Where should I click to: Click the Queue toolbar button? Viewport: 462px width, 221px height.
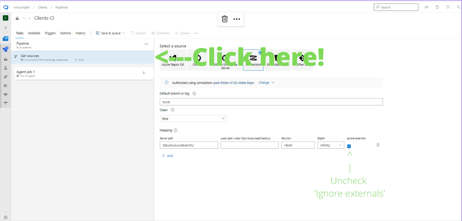(x=182, y=33)
